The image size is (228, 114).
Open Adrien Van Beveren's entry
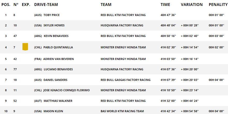[58, 59]
